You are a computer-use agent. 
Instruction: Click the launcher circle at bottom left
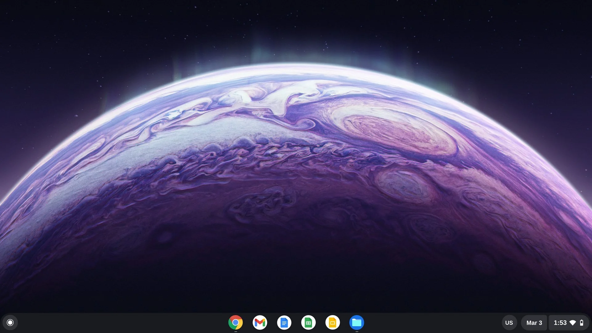(x=10, y=323)
